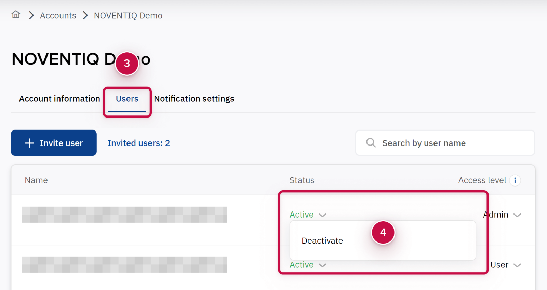This screenshot has width=547, height=290.
Task: Click the red step 4 badge
Action: coord(383,232)
